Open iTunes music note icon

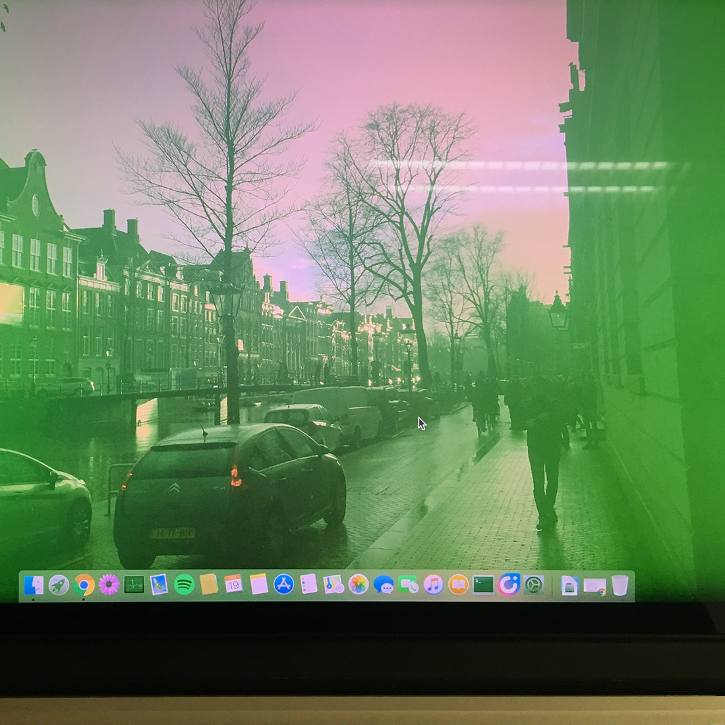433,585
